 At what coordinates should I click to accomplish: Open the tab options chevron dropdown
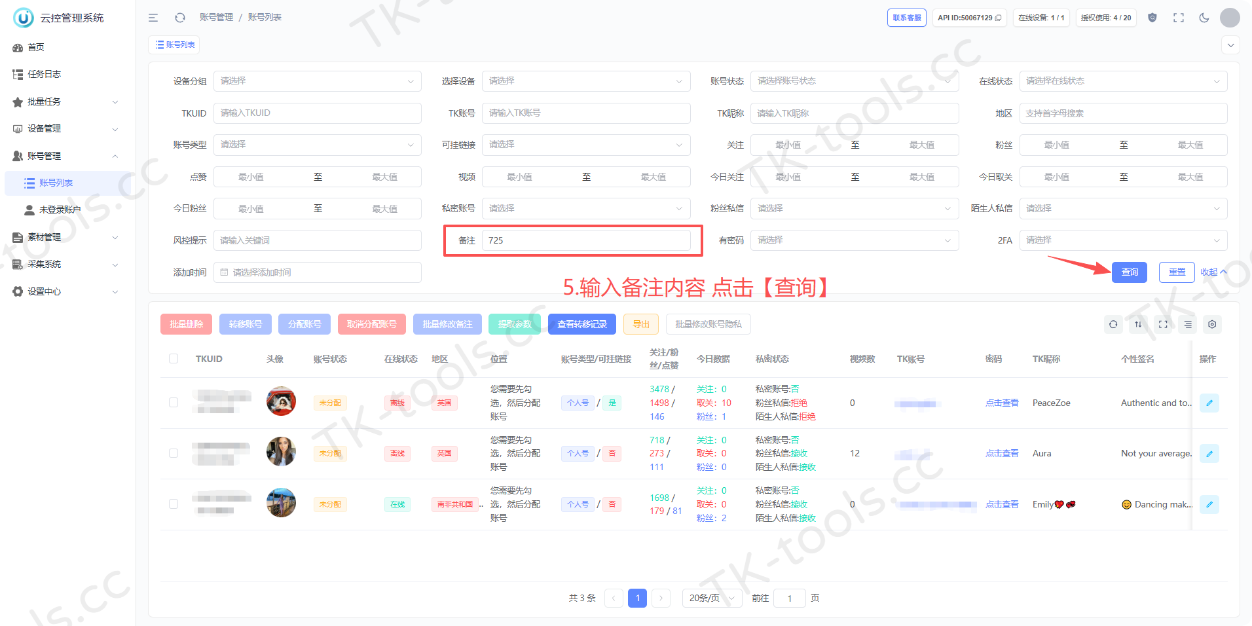1230,45
